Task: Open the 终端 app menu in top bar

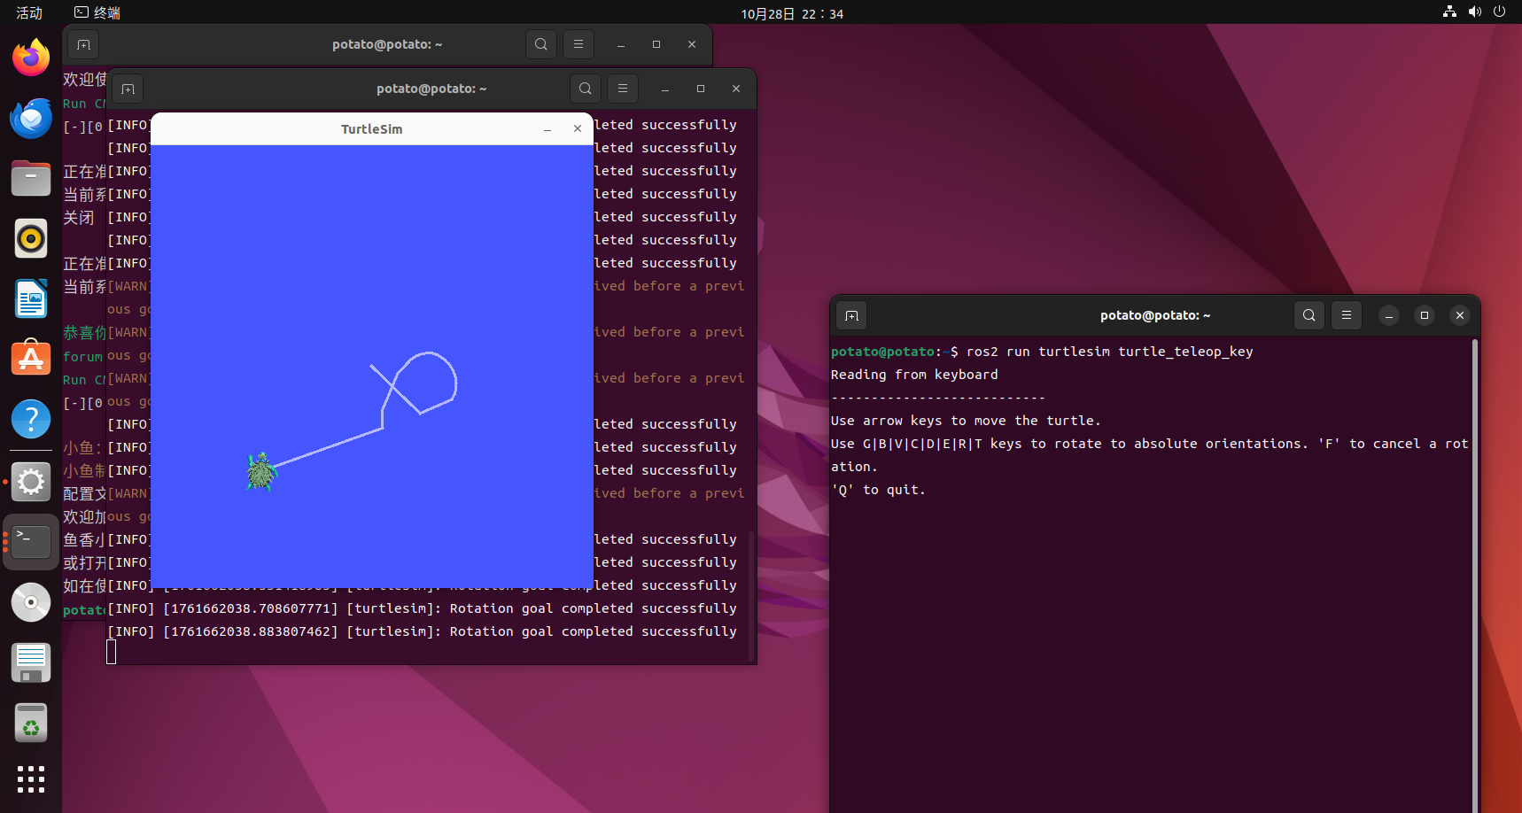Action: click(x=96, y=12)
